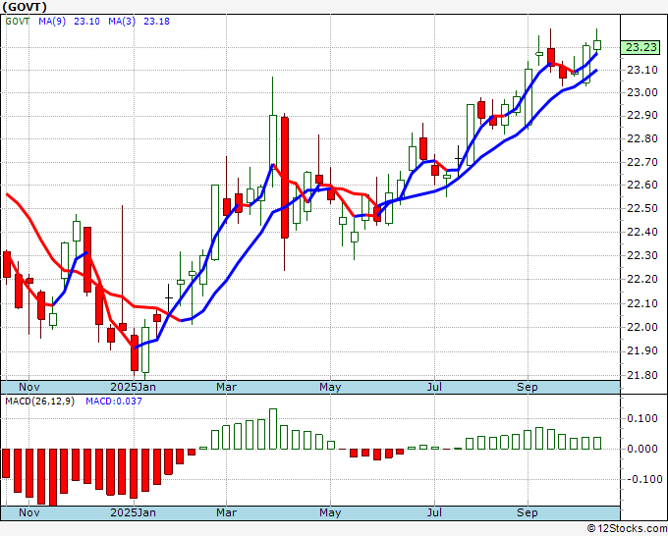
Task: Select the 22.40 price axis label
Action: (642, 232)
